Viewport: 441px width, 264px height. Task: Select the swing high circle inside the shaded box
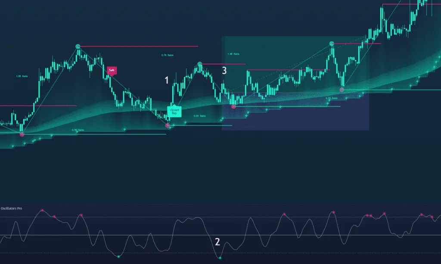[x=332, y=43]
